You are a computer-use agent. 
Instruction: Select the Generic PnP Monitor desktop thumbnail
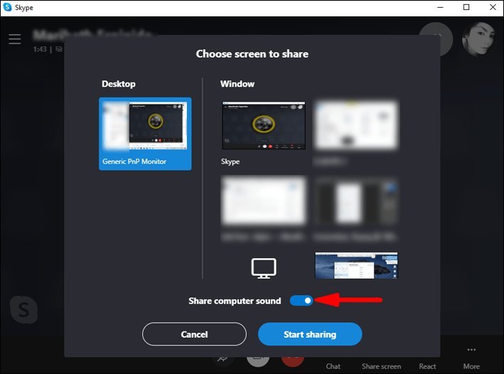coord(145,134)
